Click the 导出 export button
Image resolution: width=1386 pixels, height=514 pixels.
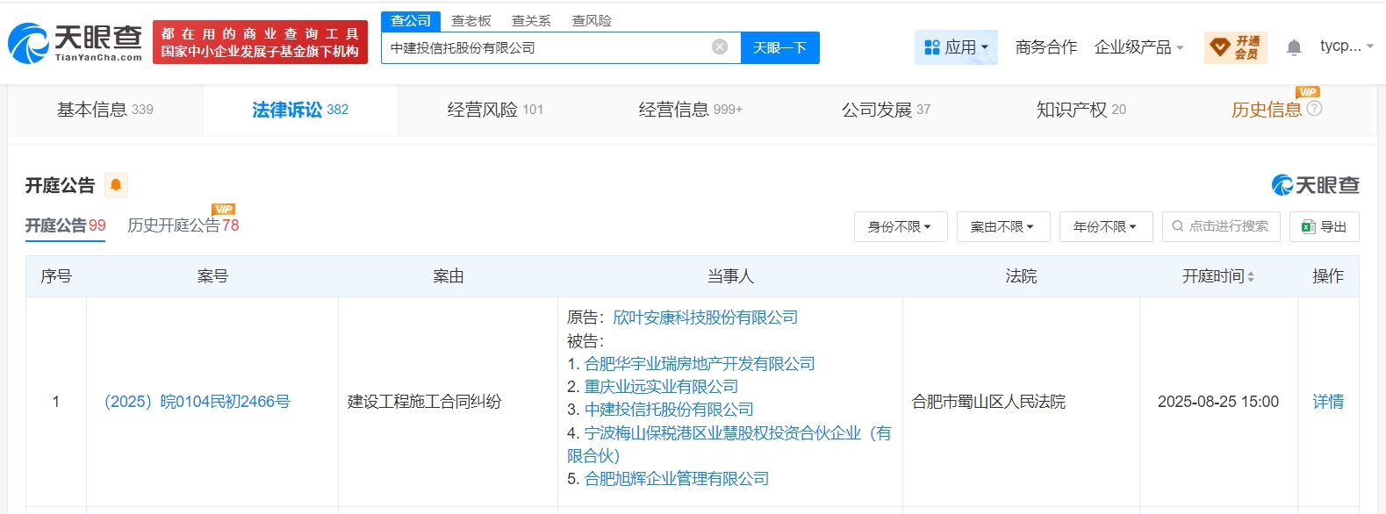point(1324,227)
